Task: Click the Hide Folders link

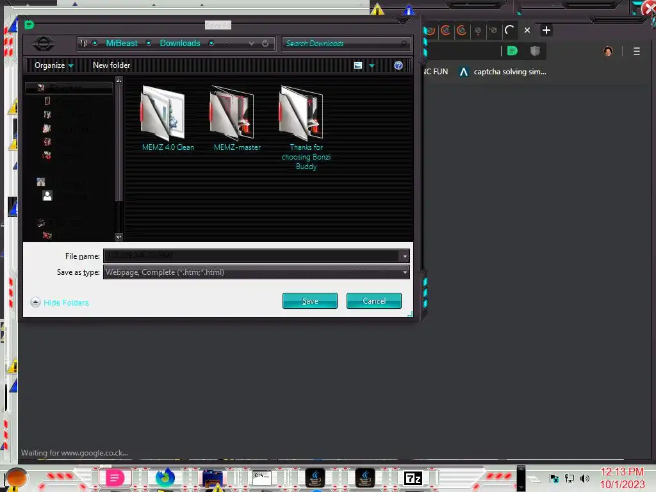Action: pos(66,302)
